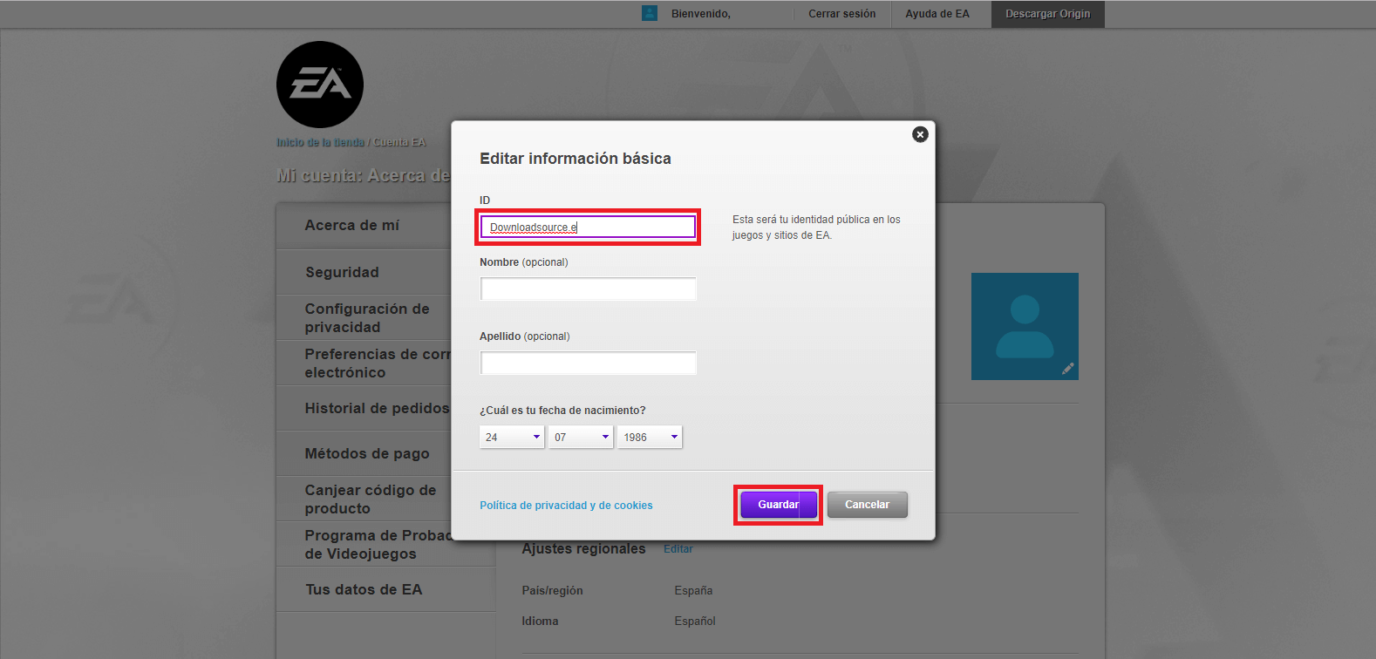Click Editar información básica dialog title
Image resolution: width=1376 pixels, height=659 pixels.
(576, 159)
